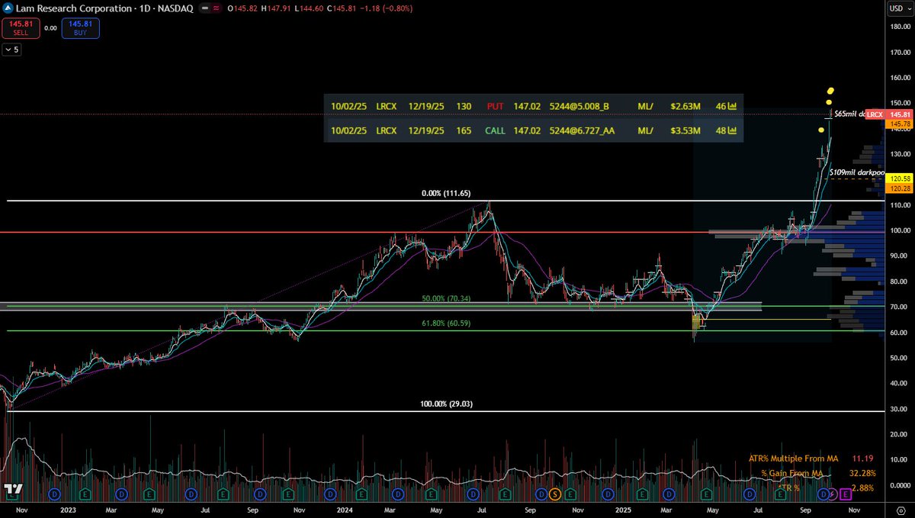Click the $109mil darkpool annotation label
The image size is (915, 518).
(x=857, y=173)
